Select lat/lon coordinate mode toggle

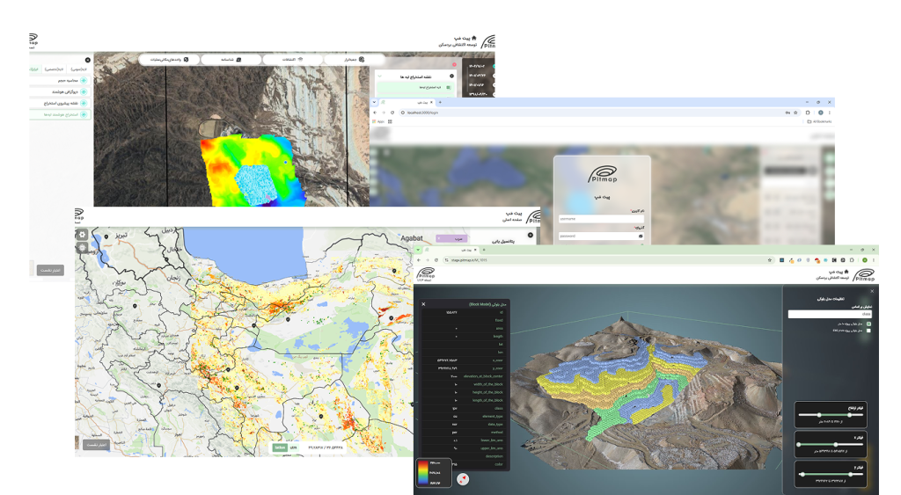tap(280, 448)
